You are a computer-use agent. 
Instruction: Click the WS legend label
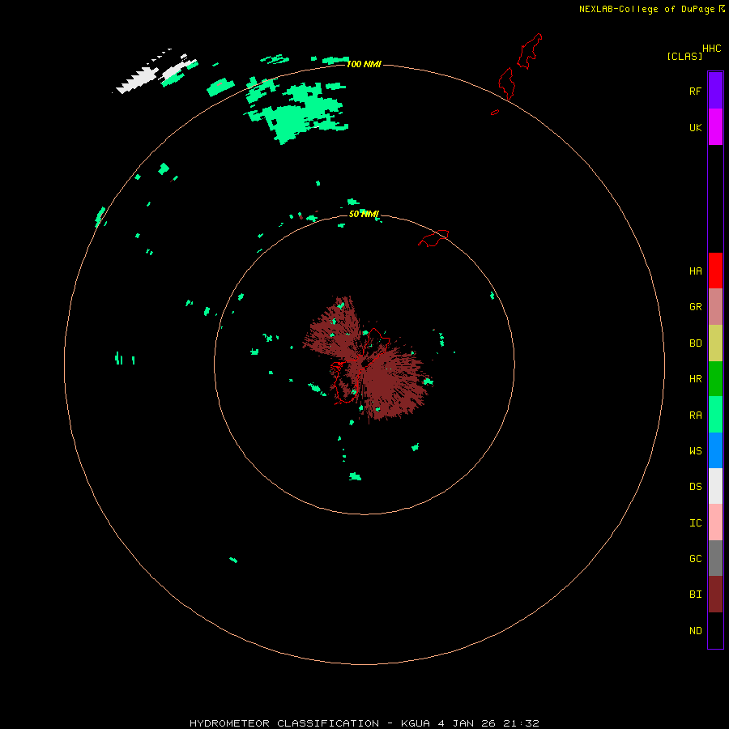695,451
